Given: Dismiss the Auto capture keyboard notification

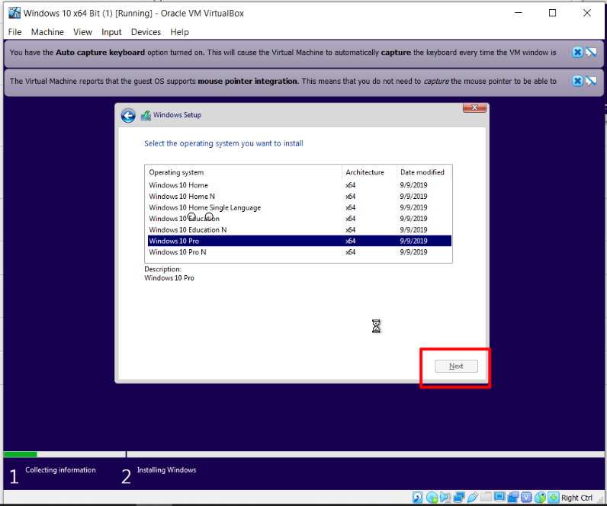Looking at the screenshot, I should 577,53.
